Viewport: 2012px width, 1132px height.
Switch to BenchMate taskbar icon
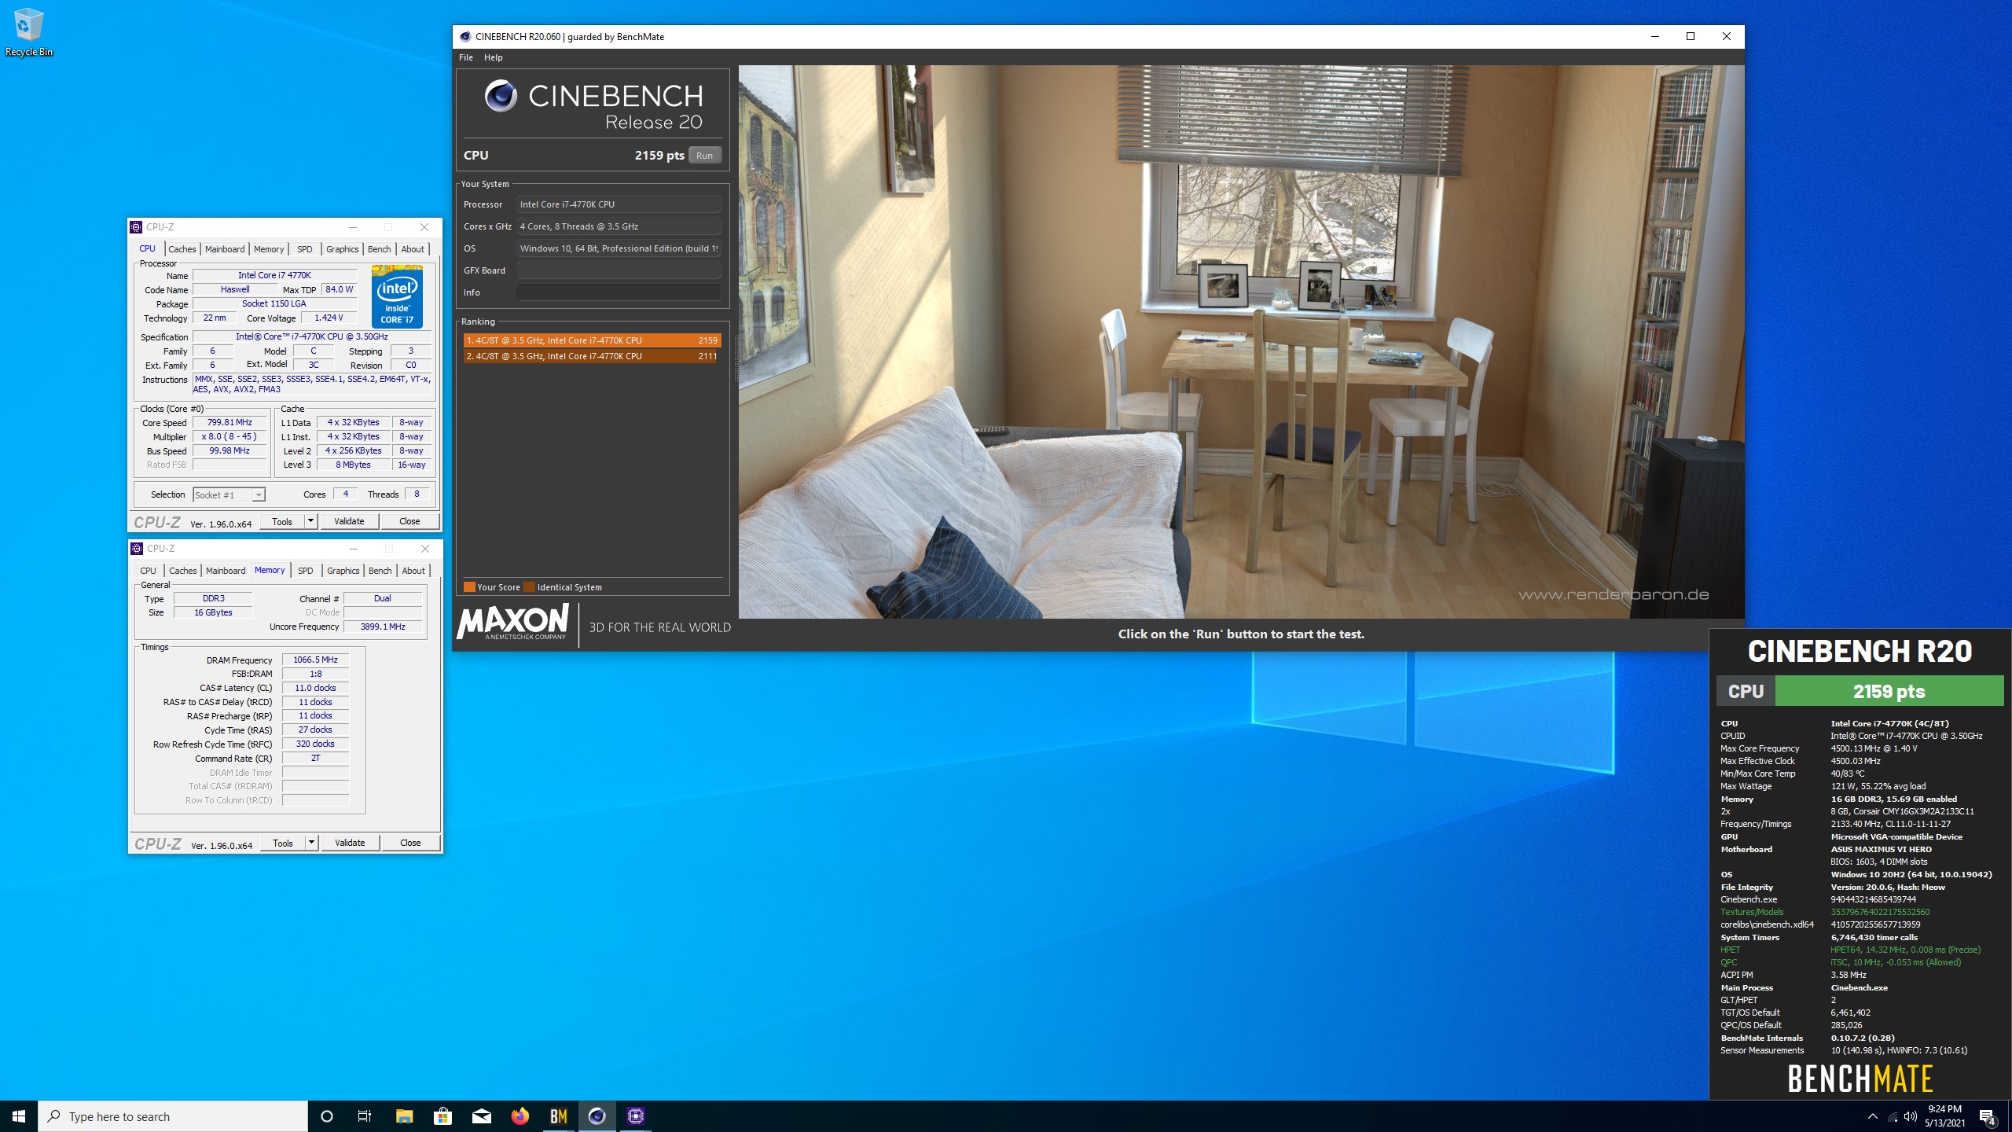pos(558,1116)
